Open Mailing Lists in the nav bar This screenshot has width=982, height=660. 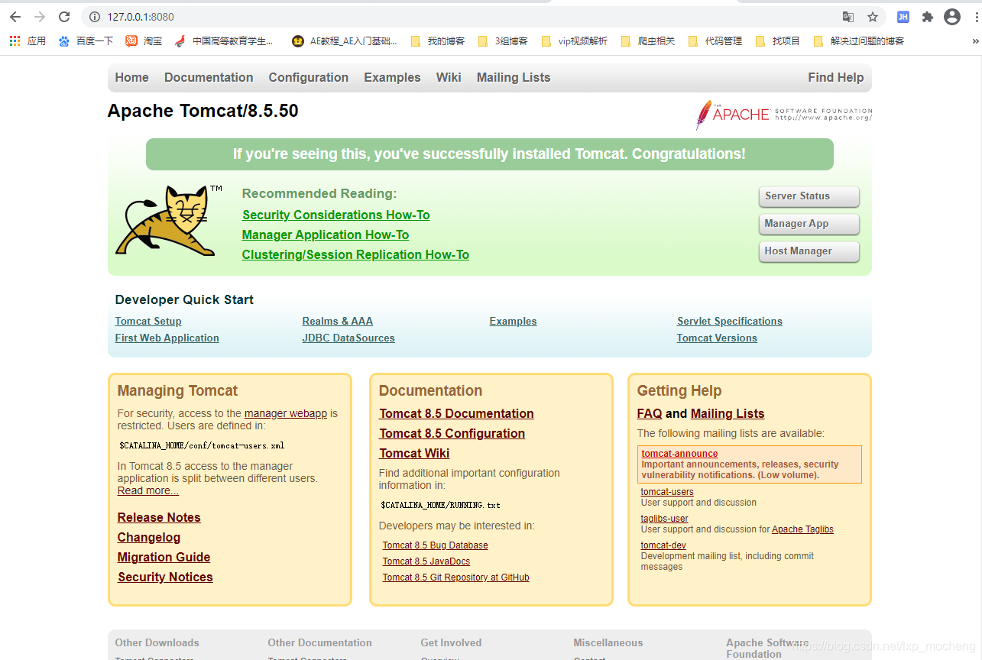[x=514, y=77]
